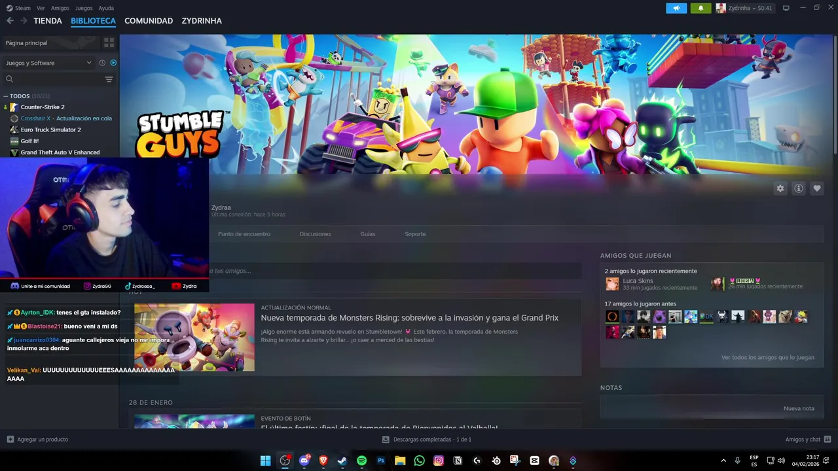
Task: Create a Nueva nota
Action: coord(799,408)
